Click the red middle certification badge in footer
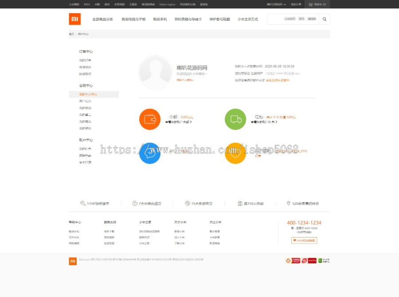 pos(309,261)
